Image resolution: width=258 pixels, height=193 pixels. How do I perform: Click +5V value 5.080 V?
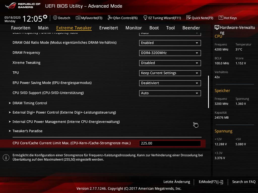pos(241,144)
